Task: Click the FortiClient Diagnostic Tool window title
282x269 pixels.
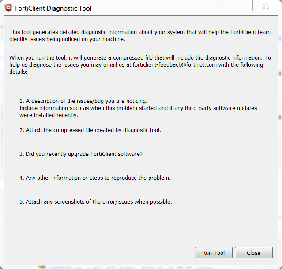Action: tap(53, 8)
